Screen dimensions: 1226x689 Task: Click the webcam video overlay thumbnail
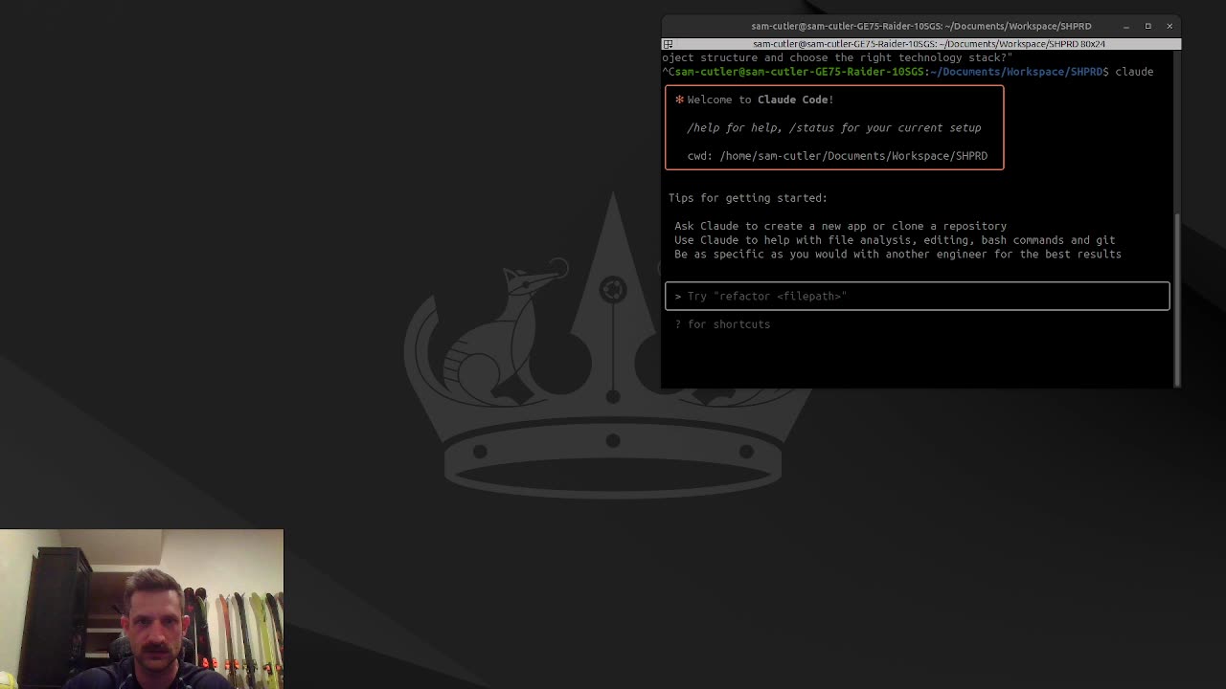142,609
